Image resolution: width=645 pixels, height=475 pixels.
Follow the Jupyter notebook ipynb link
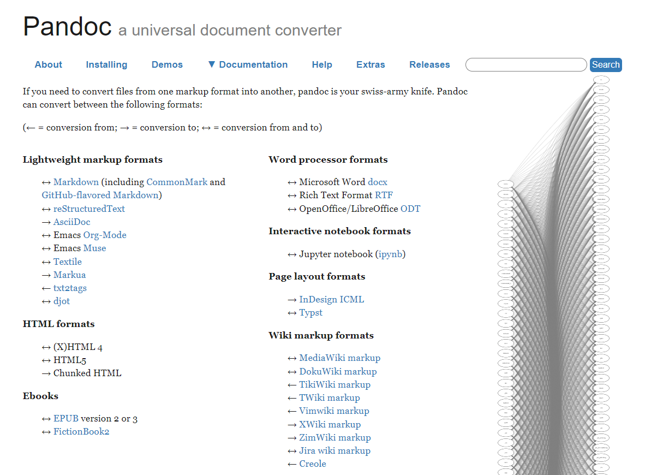390,254
